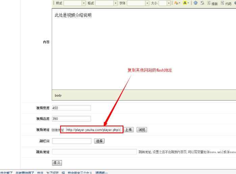Switch to 代码 source code view

226,3
